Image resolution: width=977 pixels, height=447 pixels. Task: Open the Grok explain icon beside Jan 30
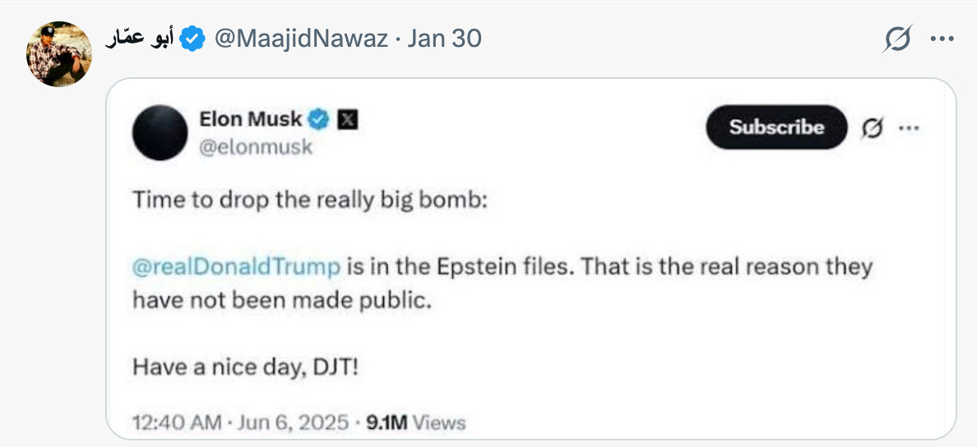tap(897, 39)
